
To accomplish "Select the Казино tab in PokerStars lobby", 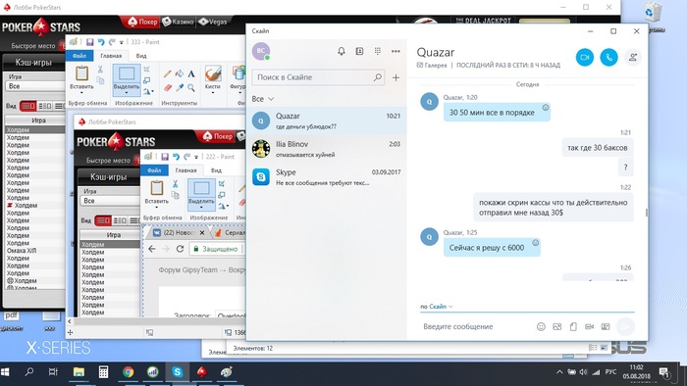I will (178, 22).
